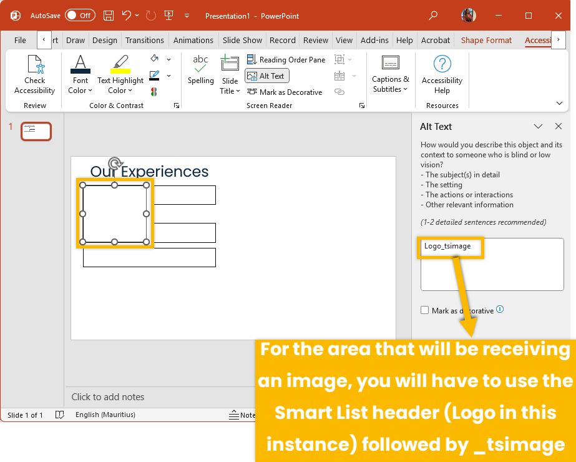The height and width of the screenshot is (462, 576).
Task: Select slide 1 thumbnail
Action: (36, 131)
